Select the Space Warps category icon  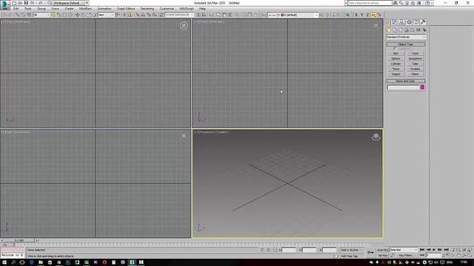tap(418, 30)
